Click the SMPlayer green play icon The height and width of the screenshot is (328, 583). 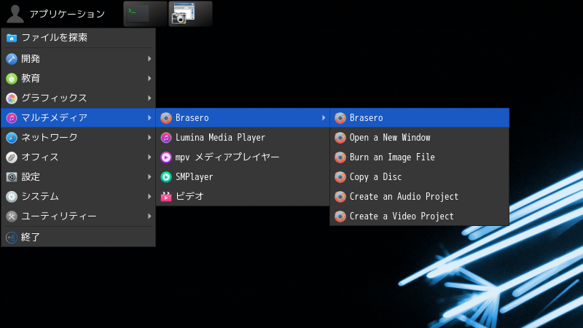click(x=166, y=177)
